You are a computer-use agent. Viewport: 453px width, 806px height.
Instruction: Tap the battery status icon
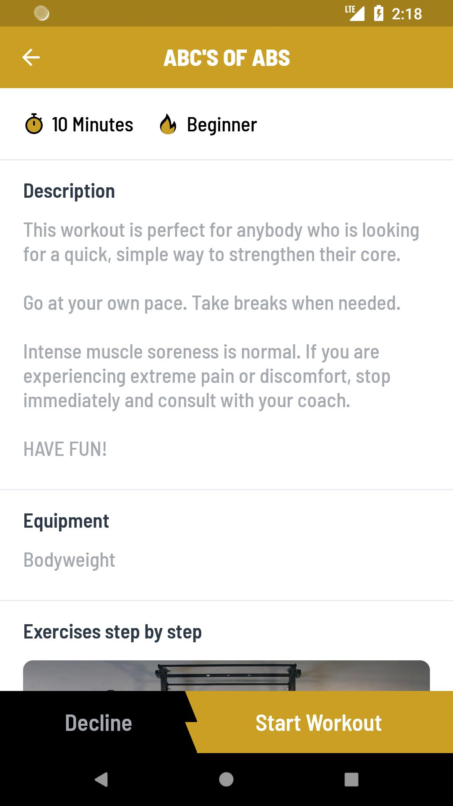click(x=378, y=13)
